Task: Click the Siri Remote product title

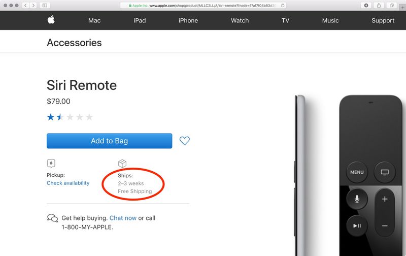Action: pyautogui.click(x=82, y=85)
